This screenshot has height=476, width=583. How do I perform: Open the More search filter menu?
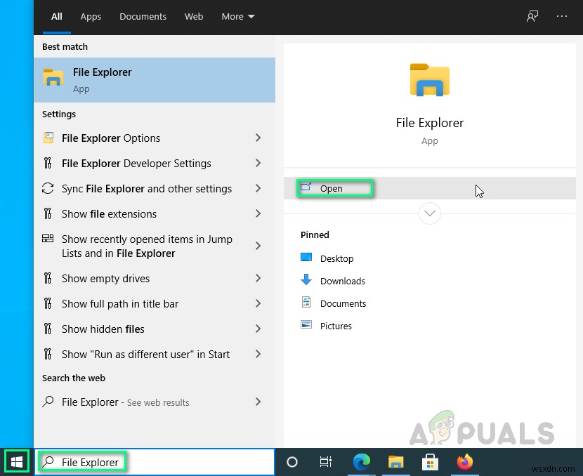point(237,16)
